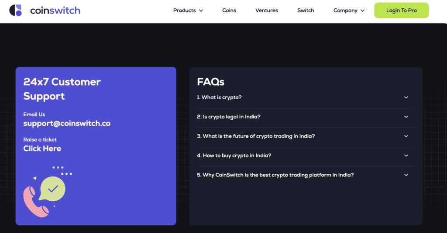Click the Login To Pro button
The height and width of the screenshot is (233, 447).
coord(402,10)
